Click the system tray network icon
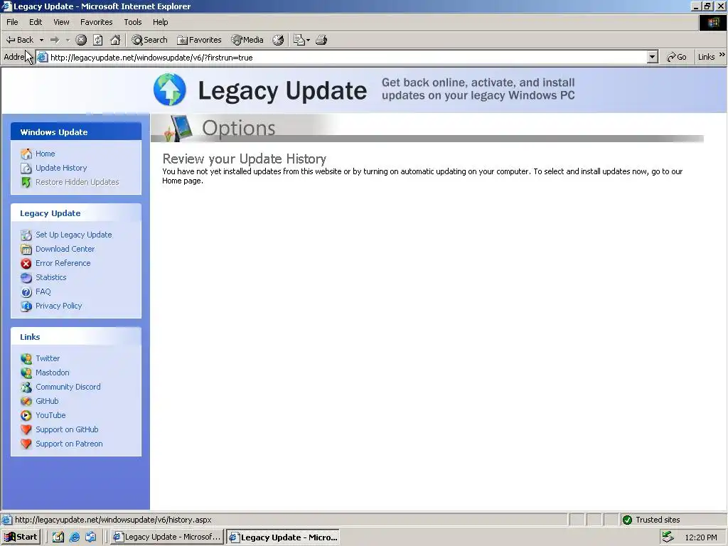Screen dimensions: 728x546 pos(668,537)
